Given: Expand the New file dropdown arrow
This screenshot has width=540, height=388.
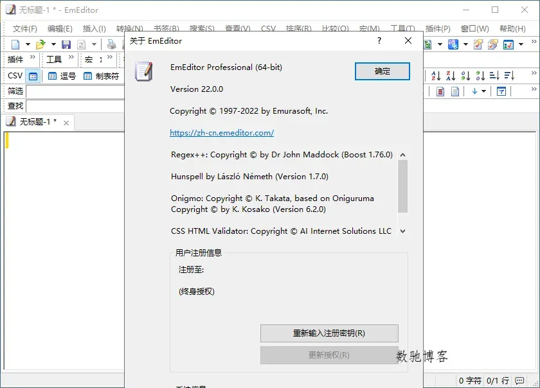Looking at the screenshot, I should point(28,44).
